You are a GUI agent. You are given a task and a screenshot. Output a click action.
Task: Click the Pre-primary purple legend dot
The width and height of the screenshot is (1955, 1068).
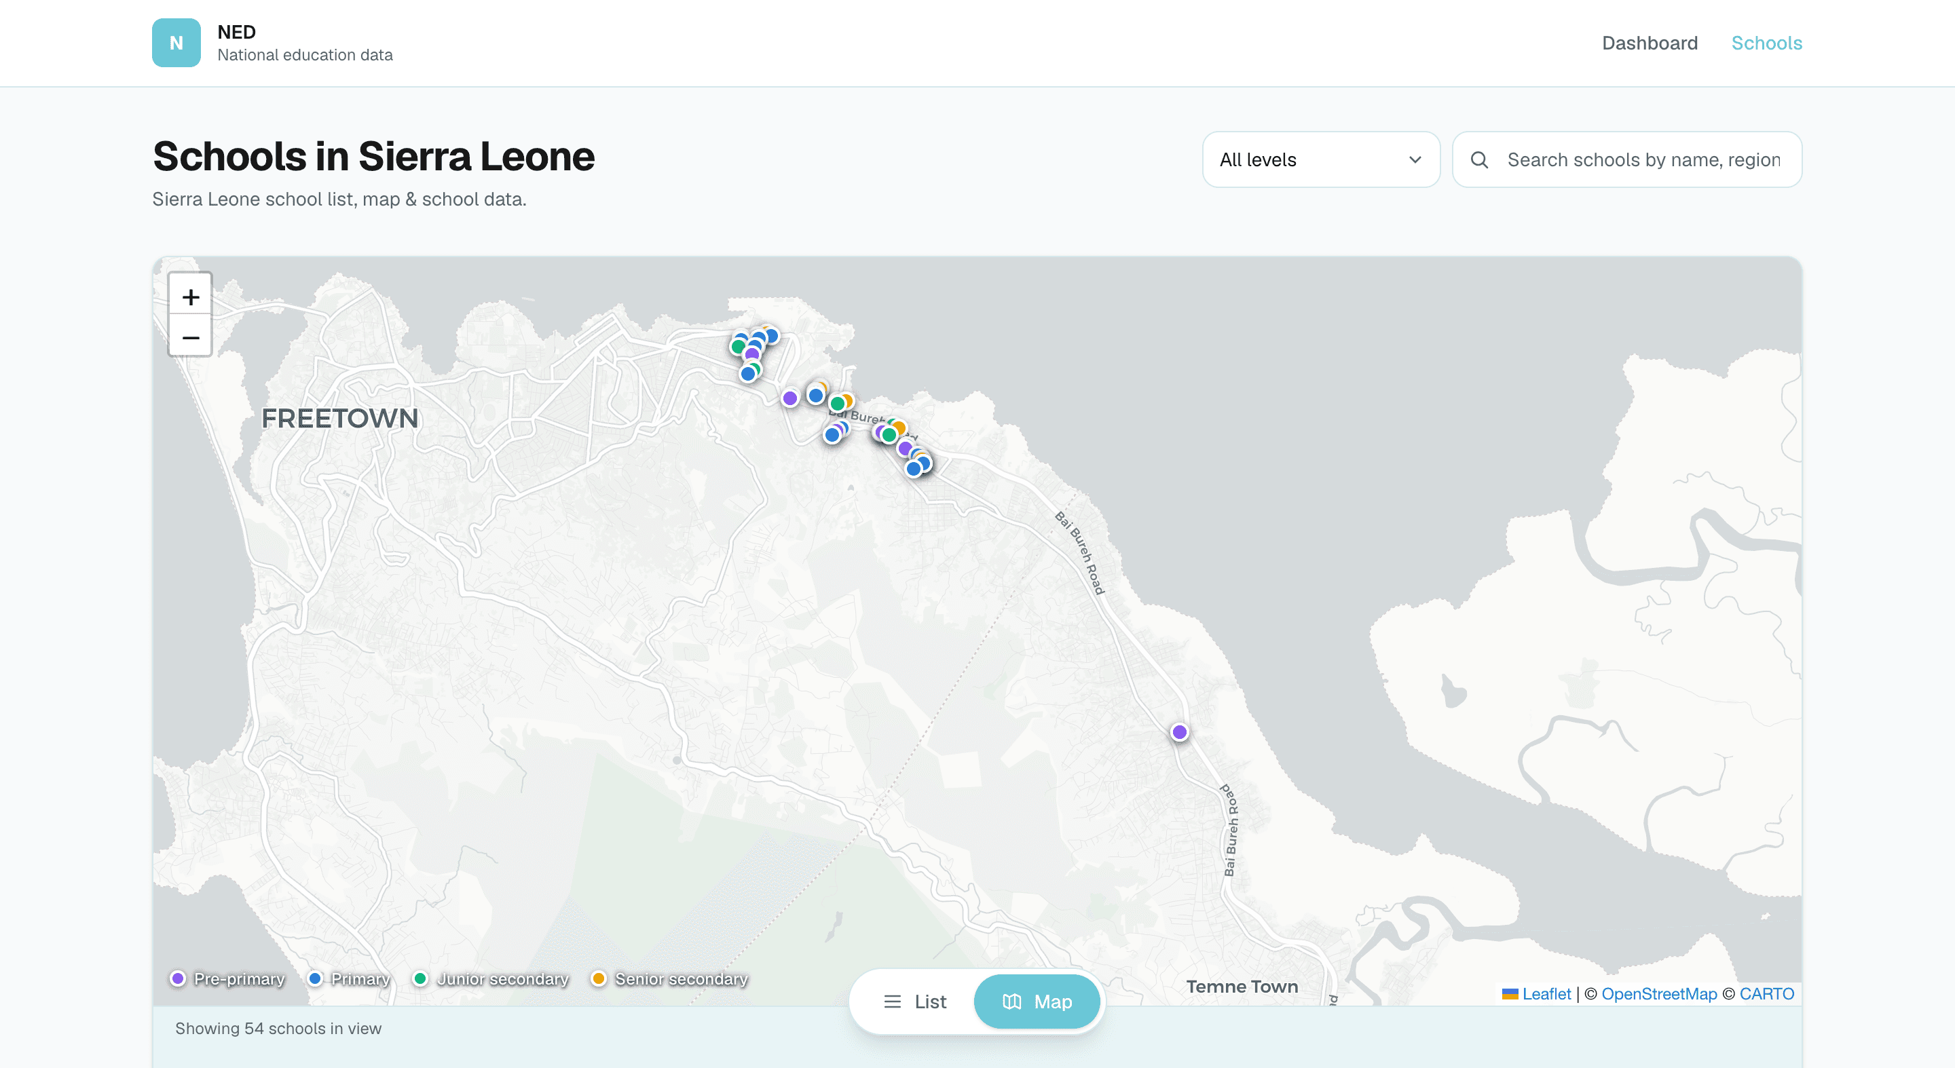[179, 978]
